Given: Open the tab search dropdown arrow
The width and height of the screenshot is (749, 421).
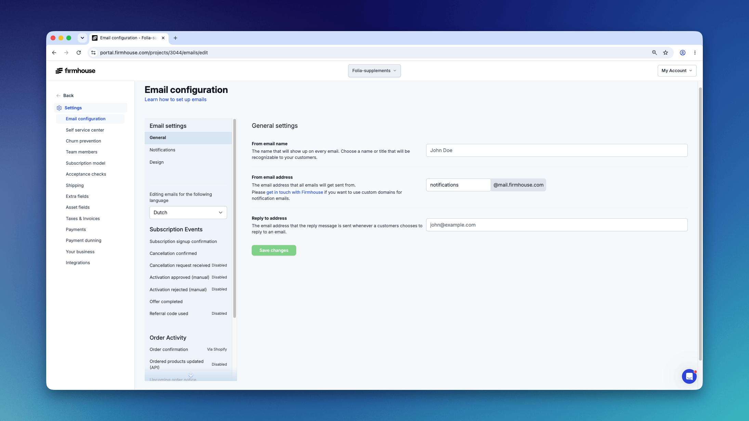Looking at the screenshot, I should 82,38.
